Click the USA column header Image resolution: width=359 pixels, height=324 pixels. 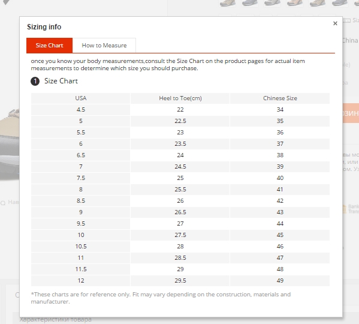point(80,98)
